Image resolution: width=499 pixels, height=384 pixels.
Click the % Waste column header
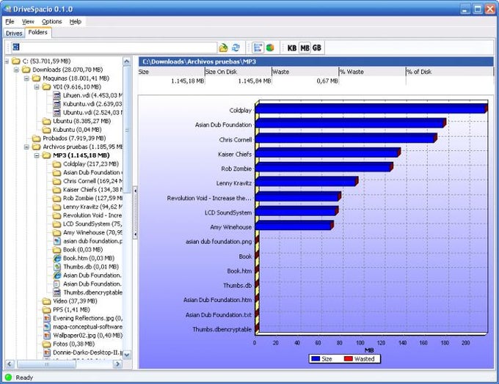click(x=372, y=72)
